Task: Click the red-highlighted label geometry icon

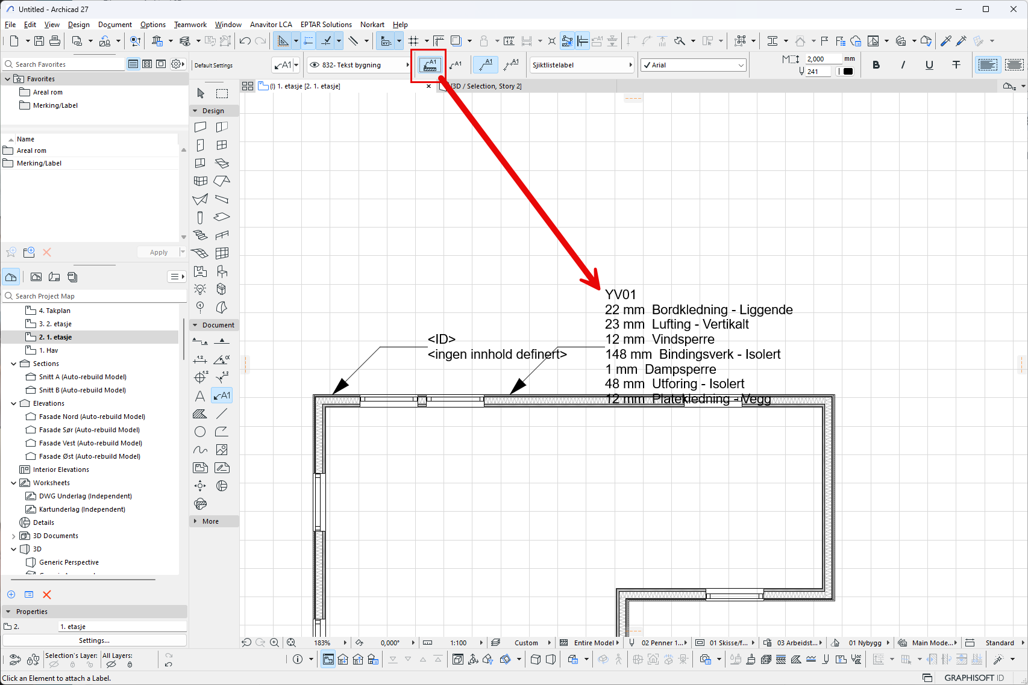Action: 430,65
